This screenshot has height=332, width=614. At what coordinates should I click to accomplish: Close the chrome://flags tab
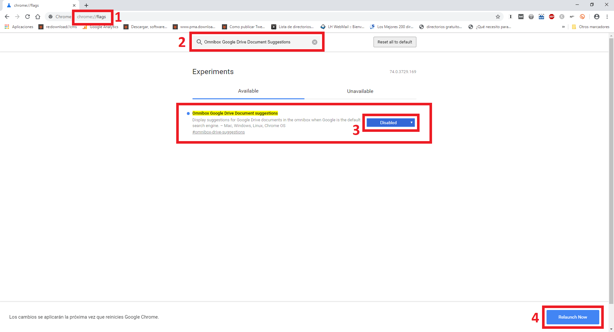coord(74,5)
